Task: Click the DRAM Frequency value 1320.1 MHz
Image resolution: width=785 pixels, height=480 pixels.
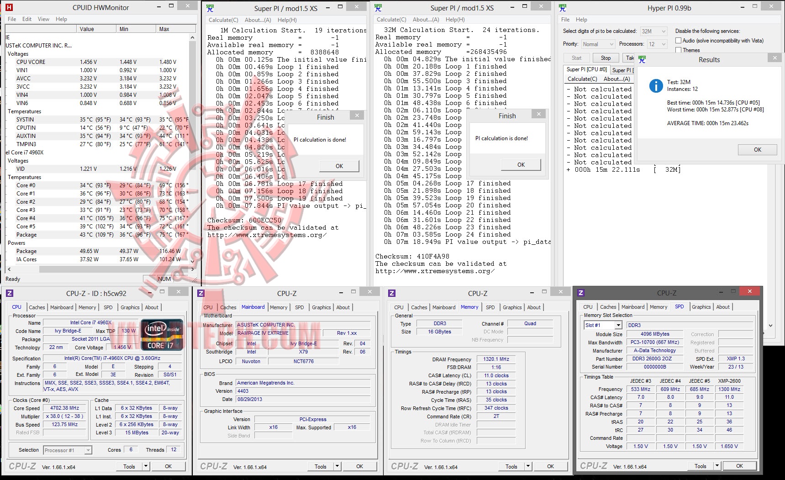Action: (496, 359)
